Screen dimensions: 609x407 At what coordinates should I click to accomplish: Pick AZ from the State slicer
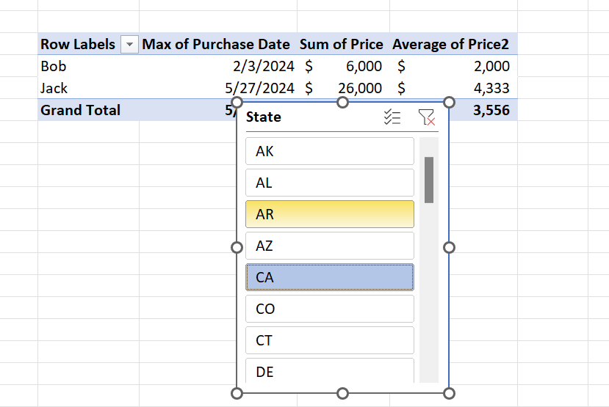(x=329, y=246)
